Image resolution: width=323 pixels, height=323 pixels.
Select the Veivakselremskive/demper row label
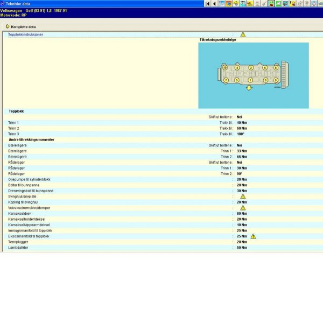pos(29,208)
